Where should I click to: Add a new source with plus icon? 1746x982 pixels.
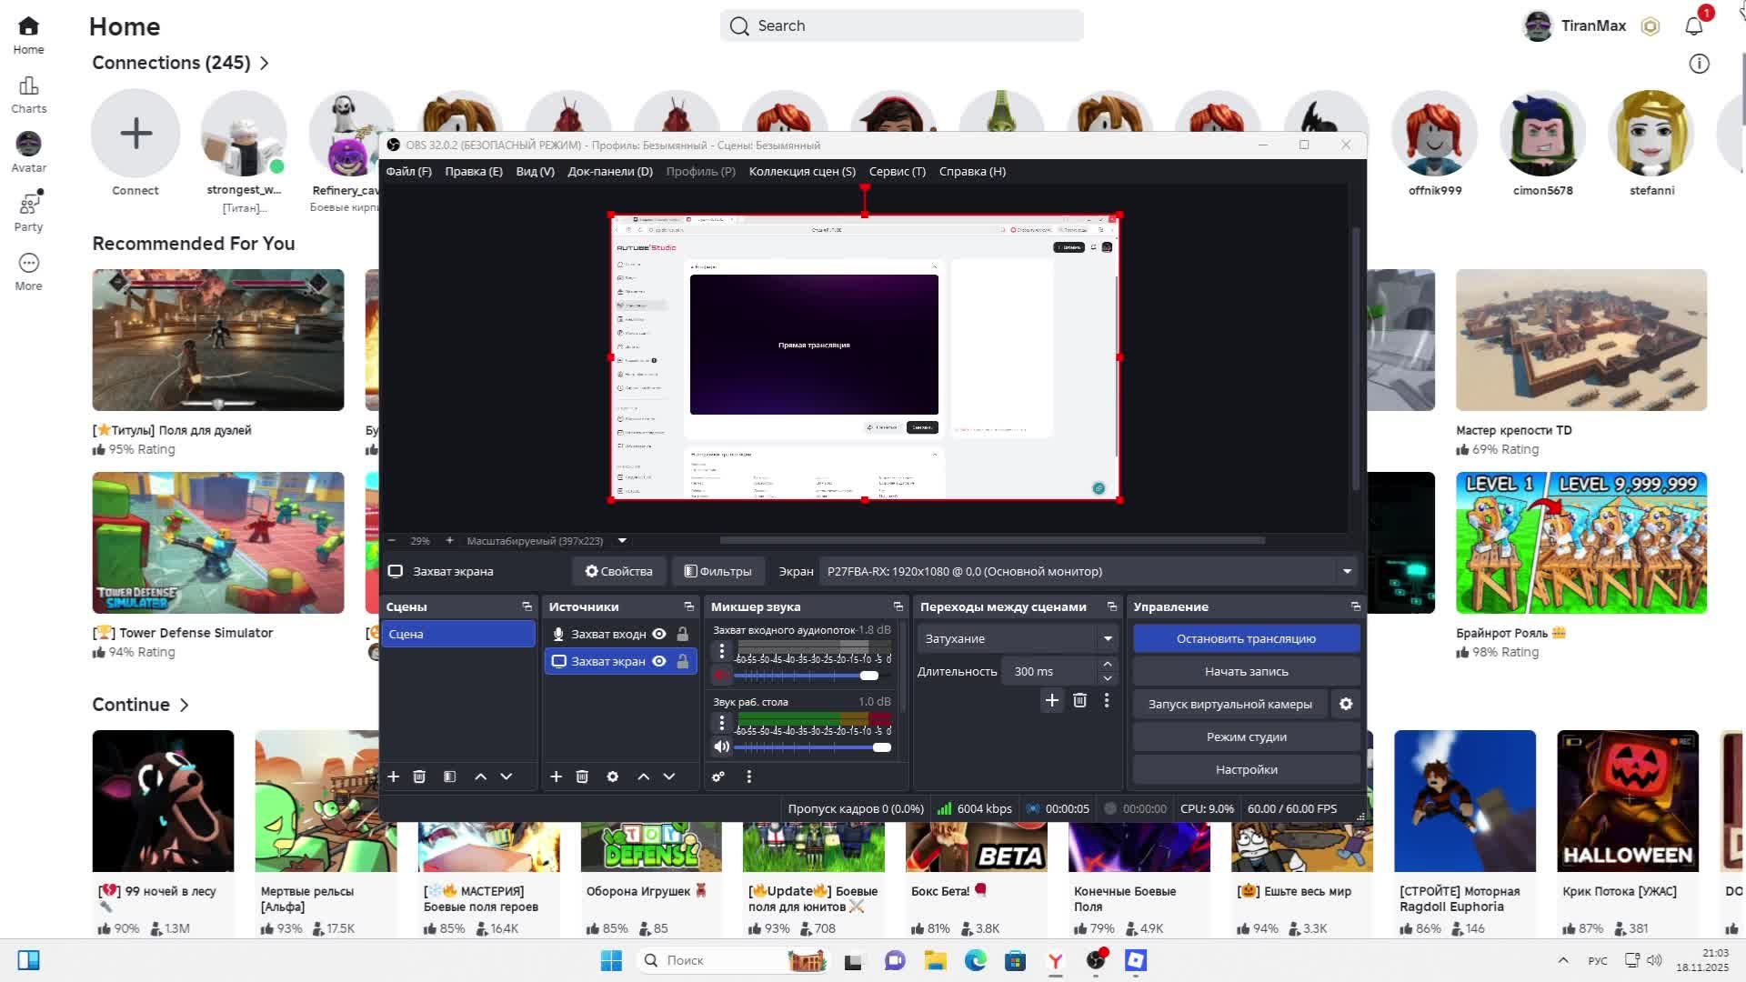pyautogui.click(x=556, y=777)
